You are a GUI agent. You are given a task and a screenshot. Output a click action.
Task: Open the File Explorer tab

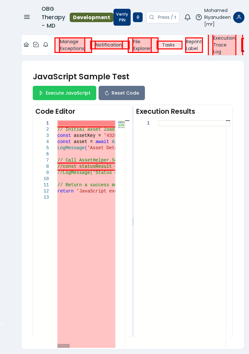coord(142,45)
